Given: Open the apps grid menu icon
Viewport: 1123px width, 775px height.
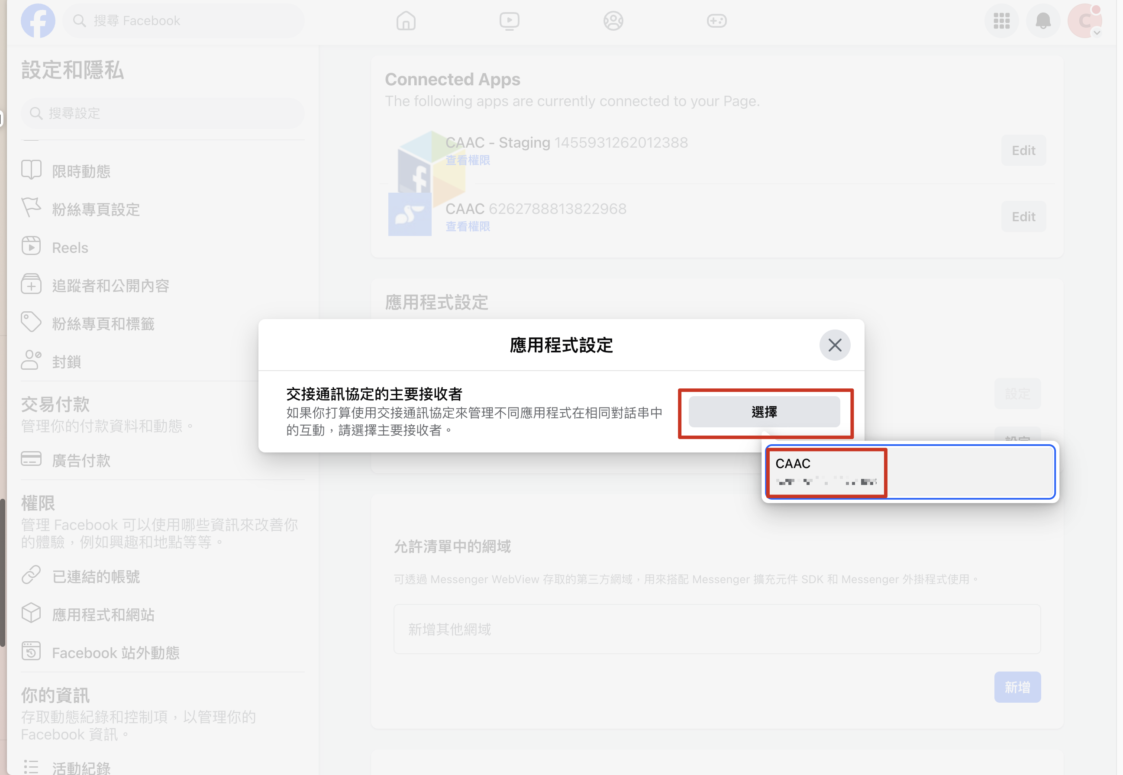Looking at the screenshot, I should [1001, 21].
